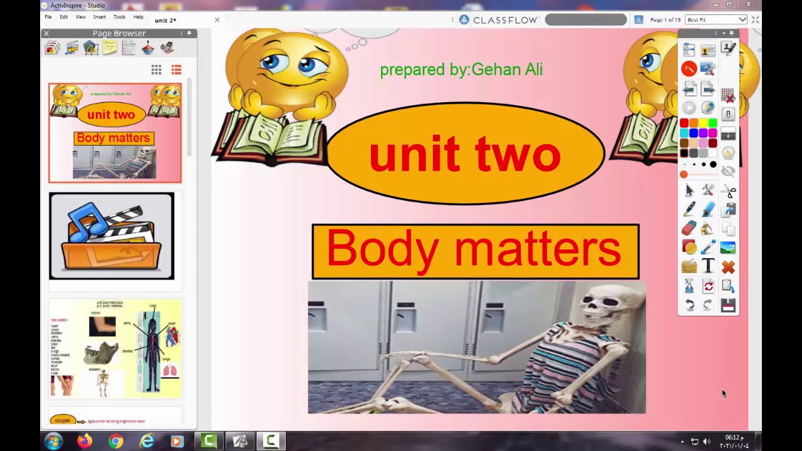
Task: Switch page browser to list view
Action: 176,70
